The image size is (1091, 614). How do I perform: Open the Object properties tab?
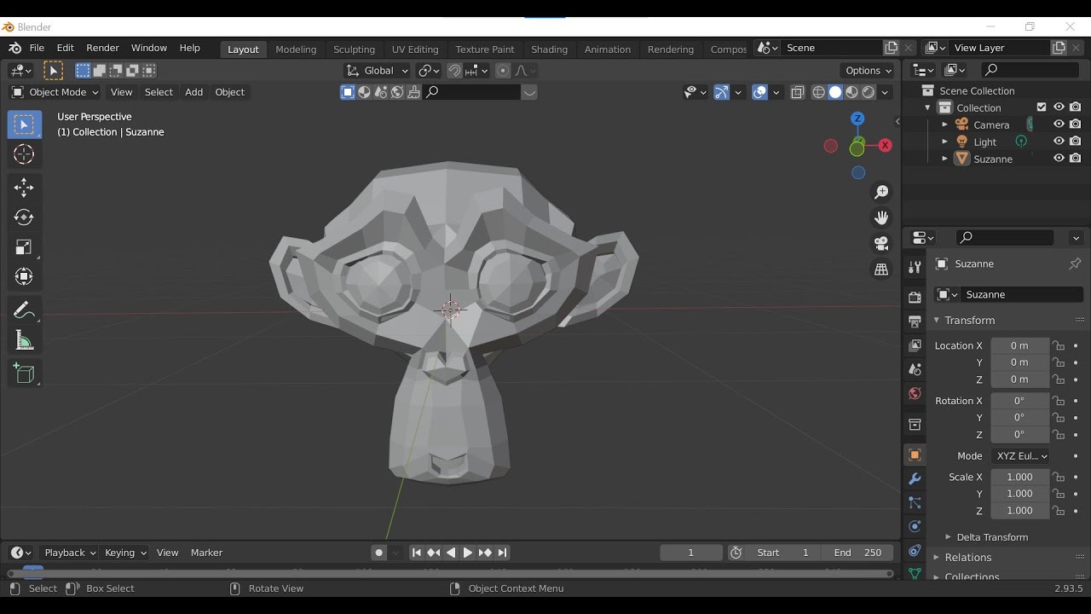pyautogui.click(x=915, y=455)
